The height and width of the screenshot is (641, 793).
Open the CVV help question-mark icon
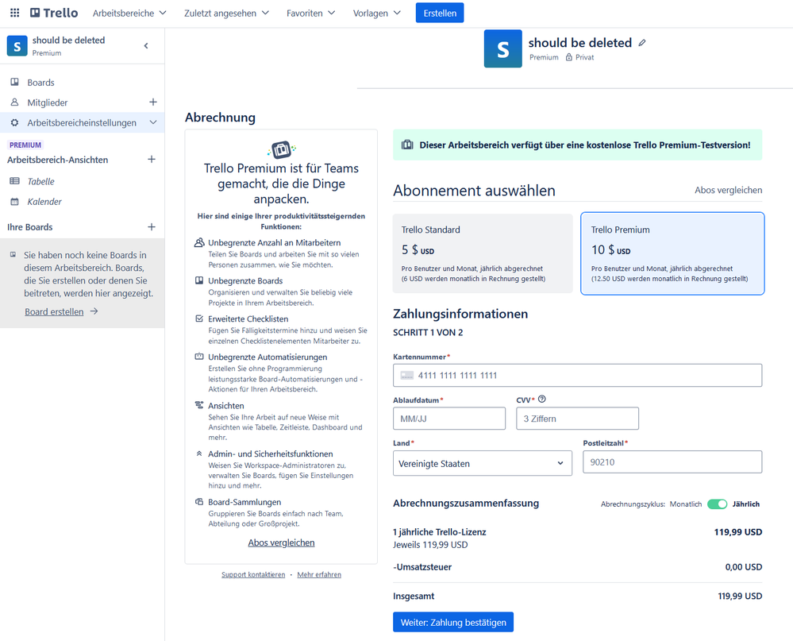542,400
